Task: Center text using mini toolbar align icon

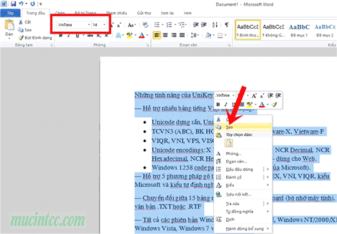Action: pyautogui.click(x=241, y=105)
